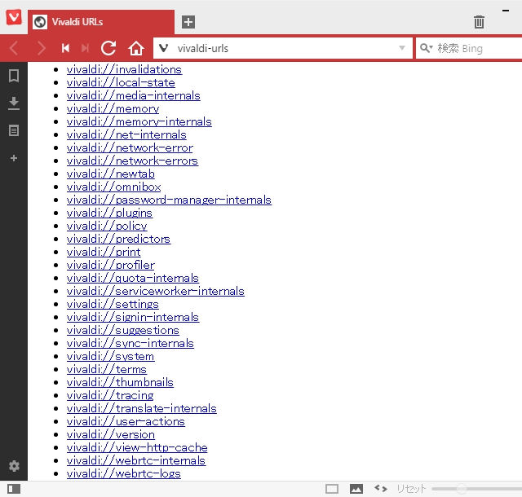
Task: Open vivaldi://print link
Action: [104, 252]
